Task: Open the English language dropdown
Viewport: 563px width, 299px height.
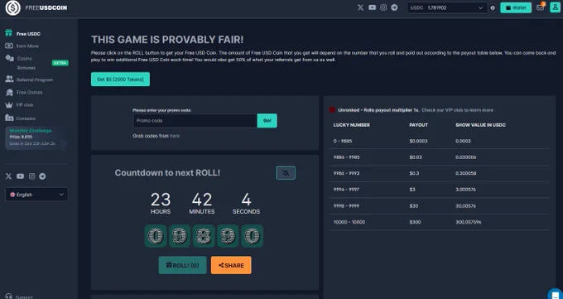Action: click(x=36, y=195)
